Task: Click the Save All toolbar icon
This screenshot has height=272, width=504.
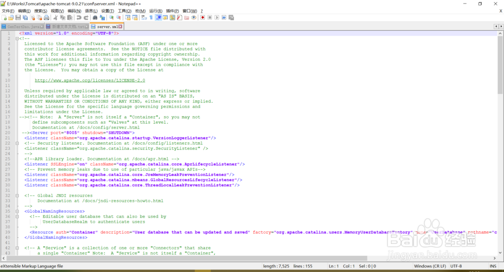Action: tap(25, 18)
